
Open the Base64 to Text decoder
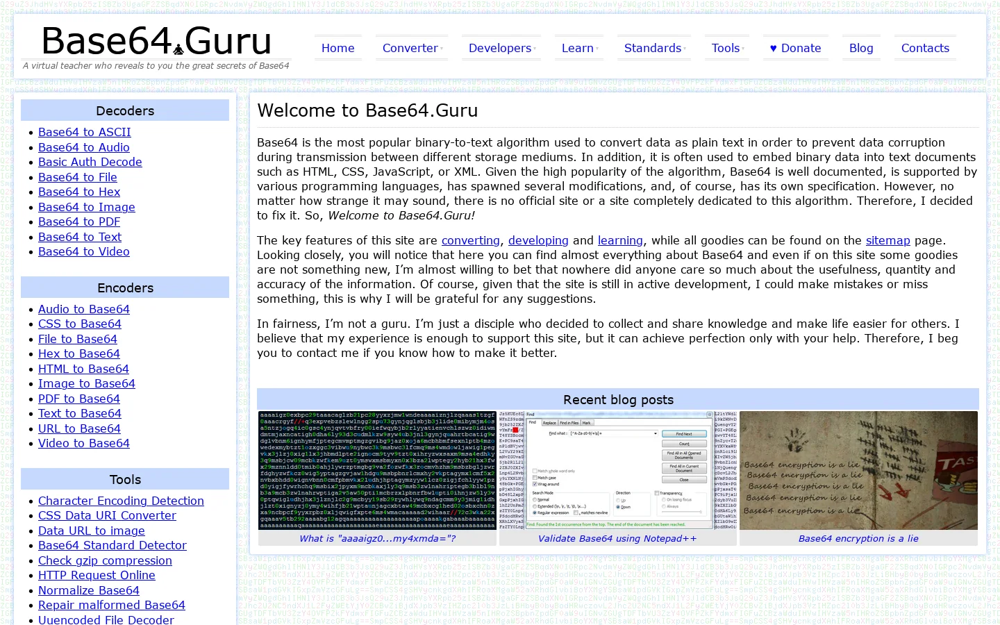[80, 237]
